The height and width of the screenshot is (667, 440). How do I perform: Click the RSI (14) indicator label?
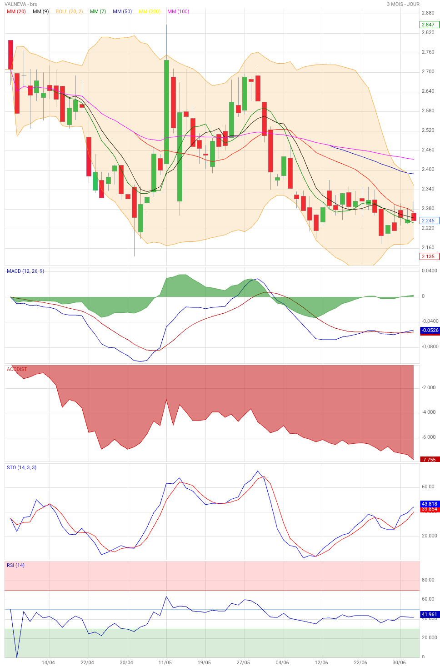pyautogui.click(x=15, y=565)
